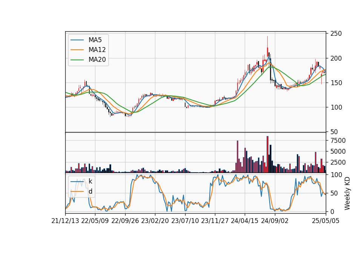Click the 250 price axis tick
This screenshot has width=362, height=260.
pos(336,34)
